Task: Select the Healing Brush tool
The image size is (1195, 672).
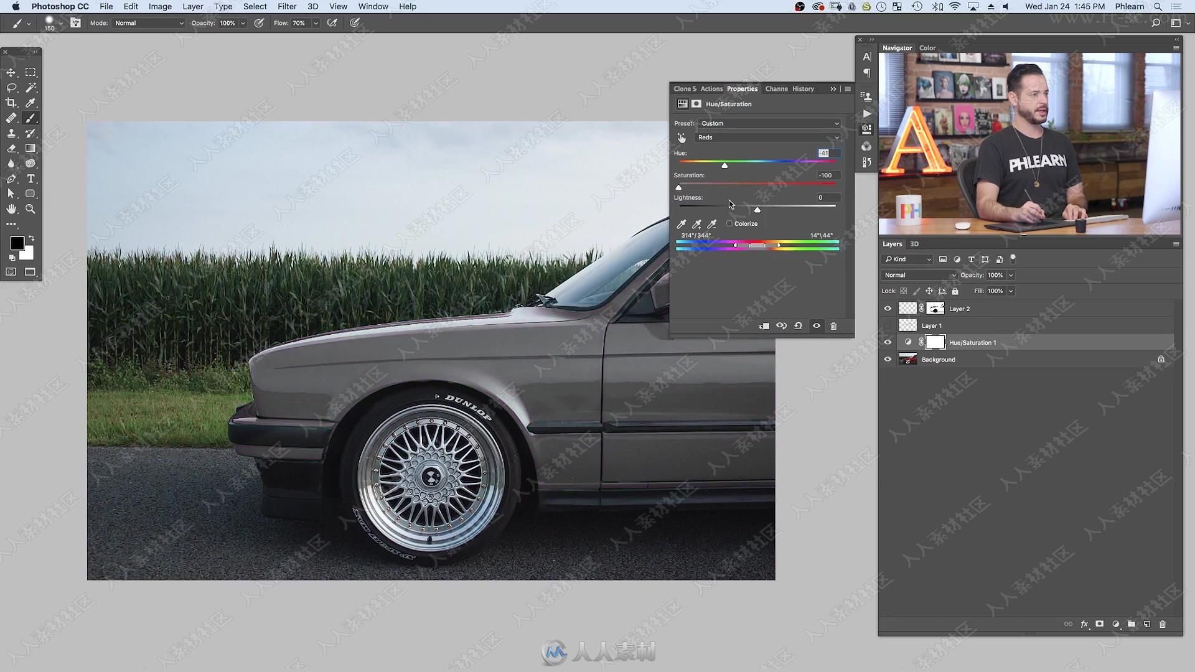Action: tap(11, 118)
